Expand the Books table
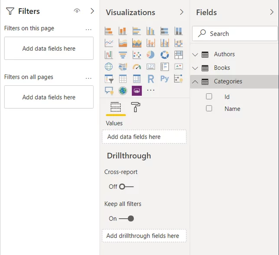This screenshot has height=255, width=279. coord(195,68)
